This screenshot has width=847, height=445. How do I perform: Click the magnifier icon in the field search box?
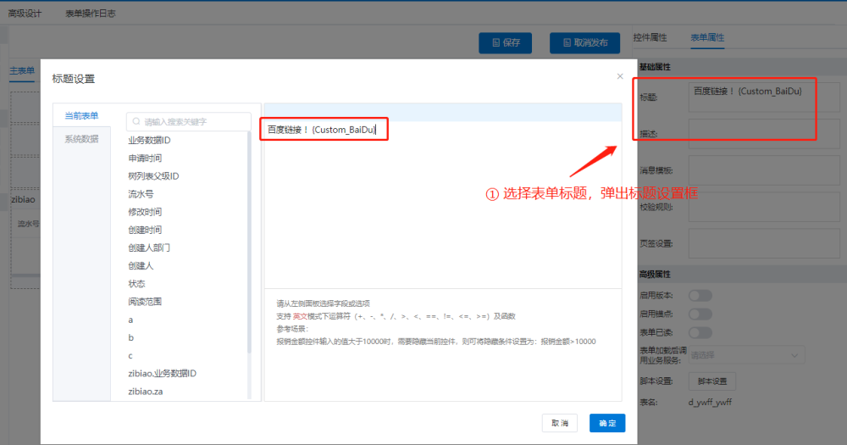pyautogui.click(x=136, y=122)
